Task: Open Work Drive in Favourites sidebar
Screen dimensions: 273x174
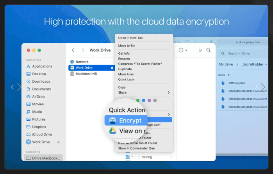Action: pos(38,142)
